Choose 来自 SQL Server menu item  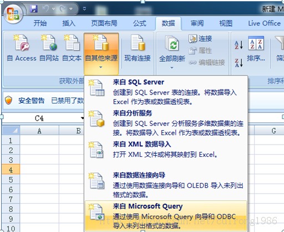point(166,92)
